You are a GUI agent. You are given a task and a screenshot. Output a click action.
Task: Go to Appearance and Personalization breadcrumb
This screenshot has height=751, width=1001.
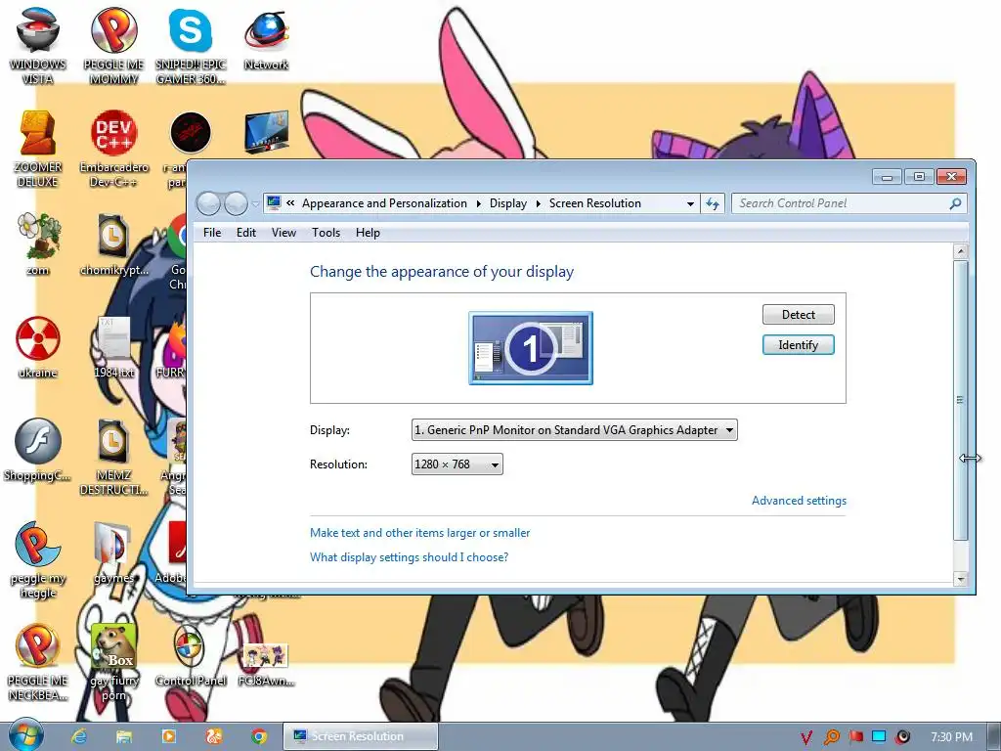pyautogui.click(x=384, y=203)
